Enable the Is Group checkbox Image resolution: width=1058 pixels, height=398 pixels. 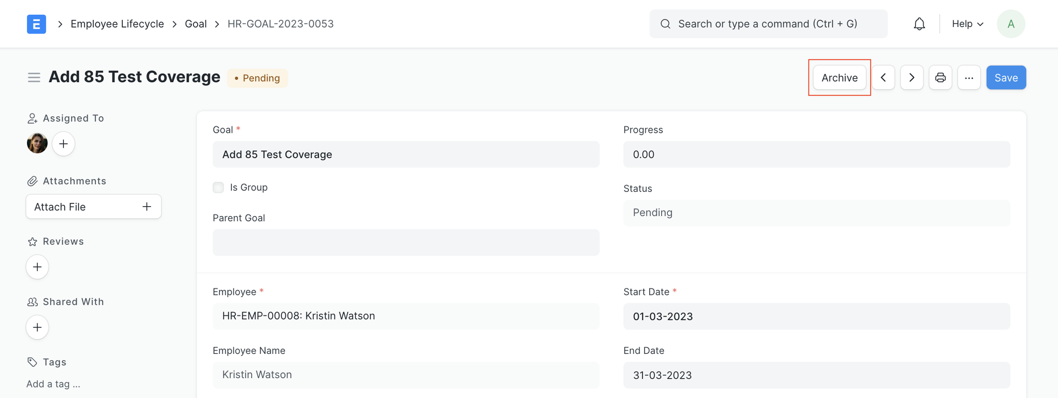click(x=219, y=187)
